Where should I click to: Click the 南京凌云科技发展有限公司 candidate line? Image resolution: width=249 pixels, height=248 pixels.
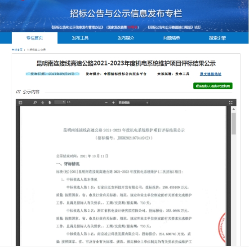pyautogui.click(x=129, y=234)
